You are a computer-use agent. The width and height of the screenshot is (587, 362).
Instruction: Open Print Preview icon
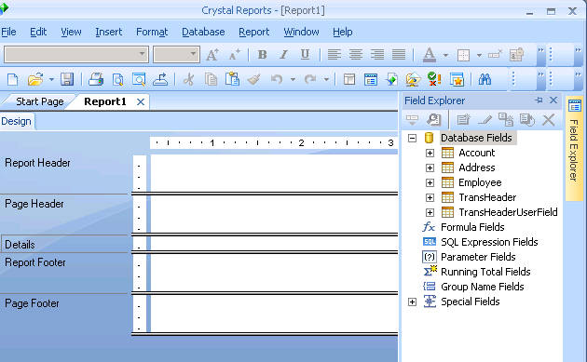[x=118, y=79]
